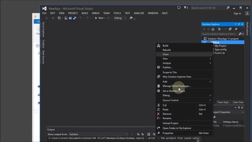Click Toggle Word Wrap icon in Output toolbar
This screenshot has width=252, height=142.
click(154, 134)
